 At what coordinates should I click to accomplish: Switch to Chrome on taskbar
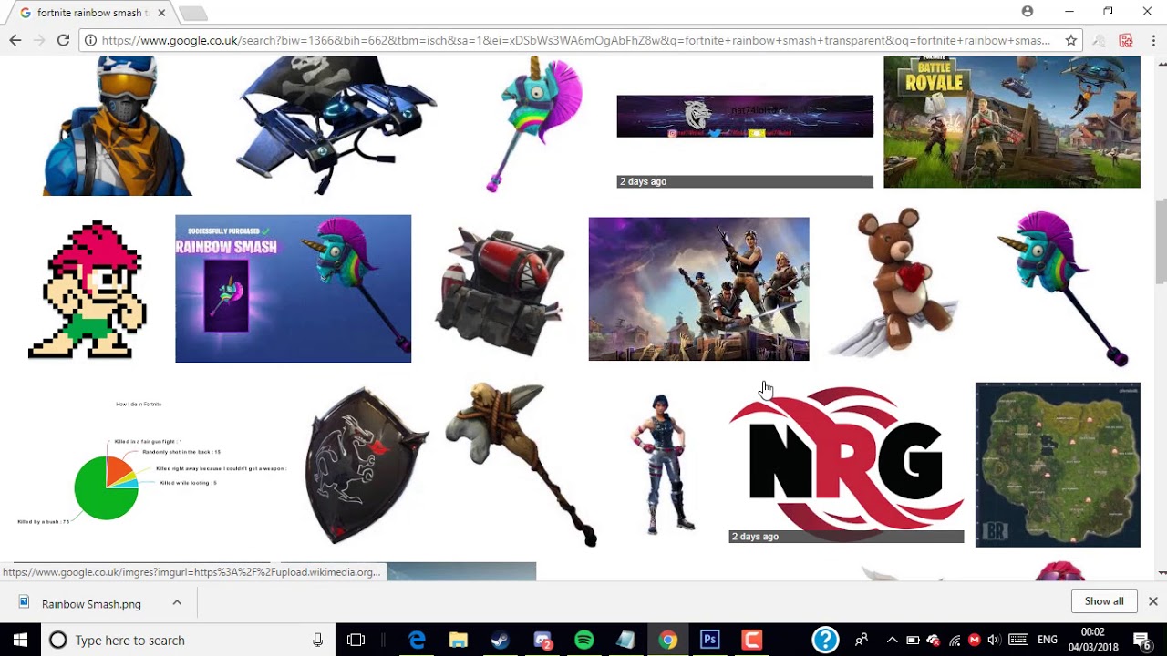click(668, 640)
